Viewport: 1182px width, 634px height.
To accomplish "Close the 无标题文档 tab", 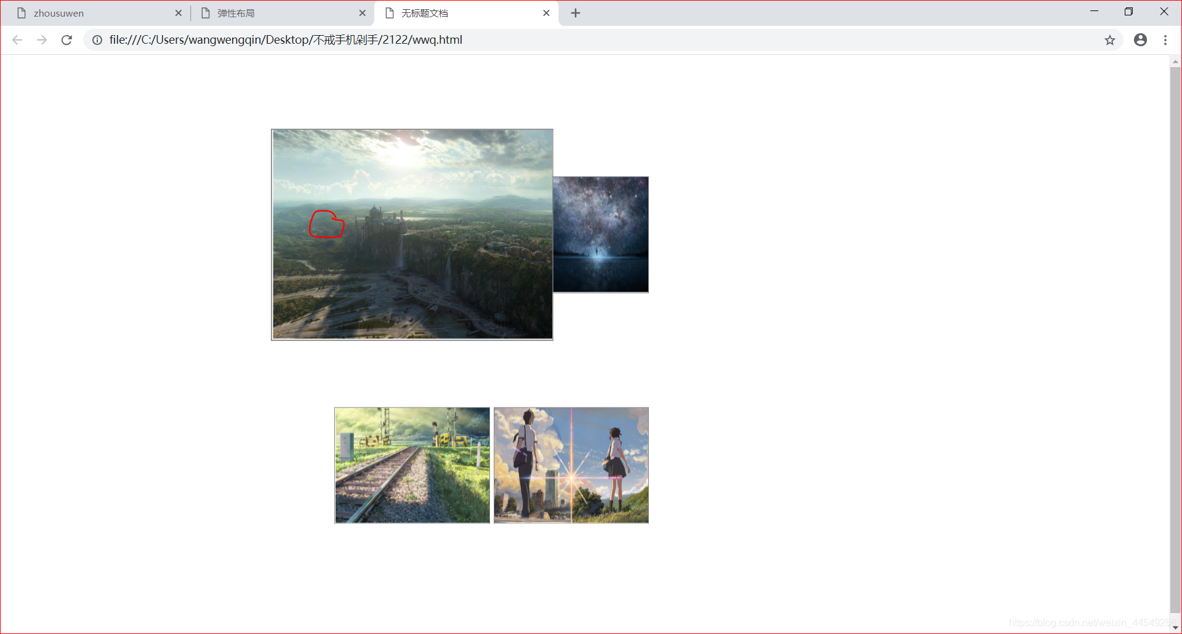I will coord(546,13).
